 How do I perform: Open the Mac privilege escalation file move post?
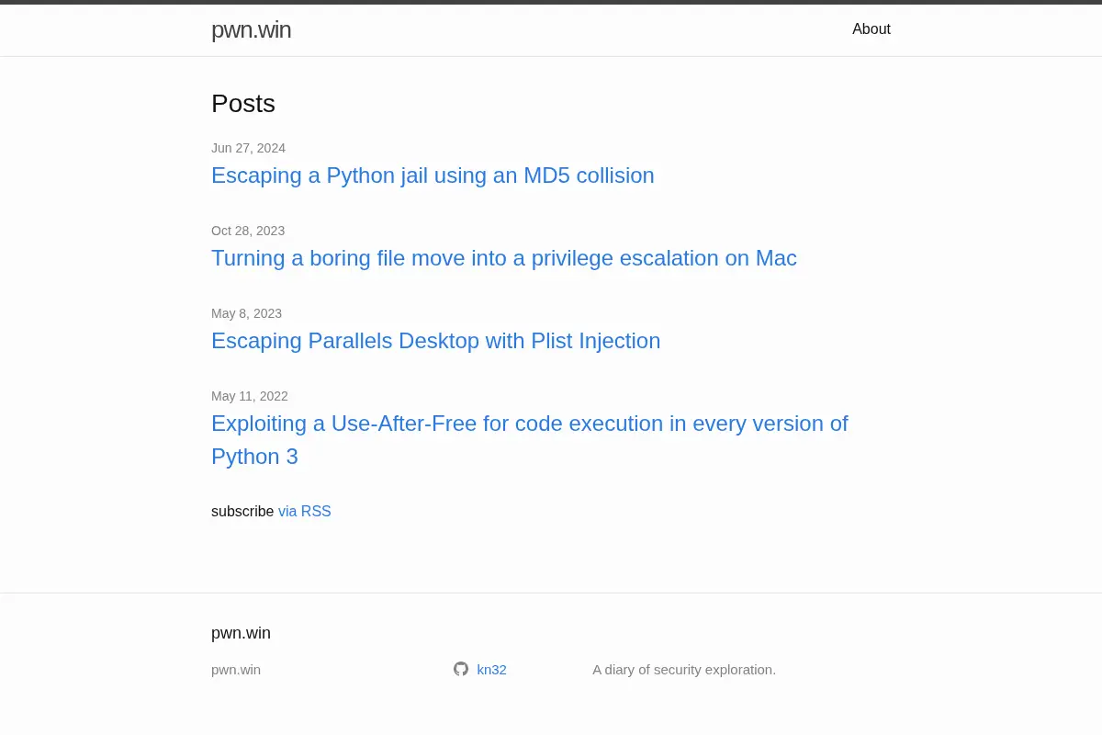(504, 258)
